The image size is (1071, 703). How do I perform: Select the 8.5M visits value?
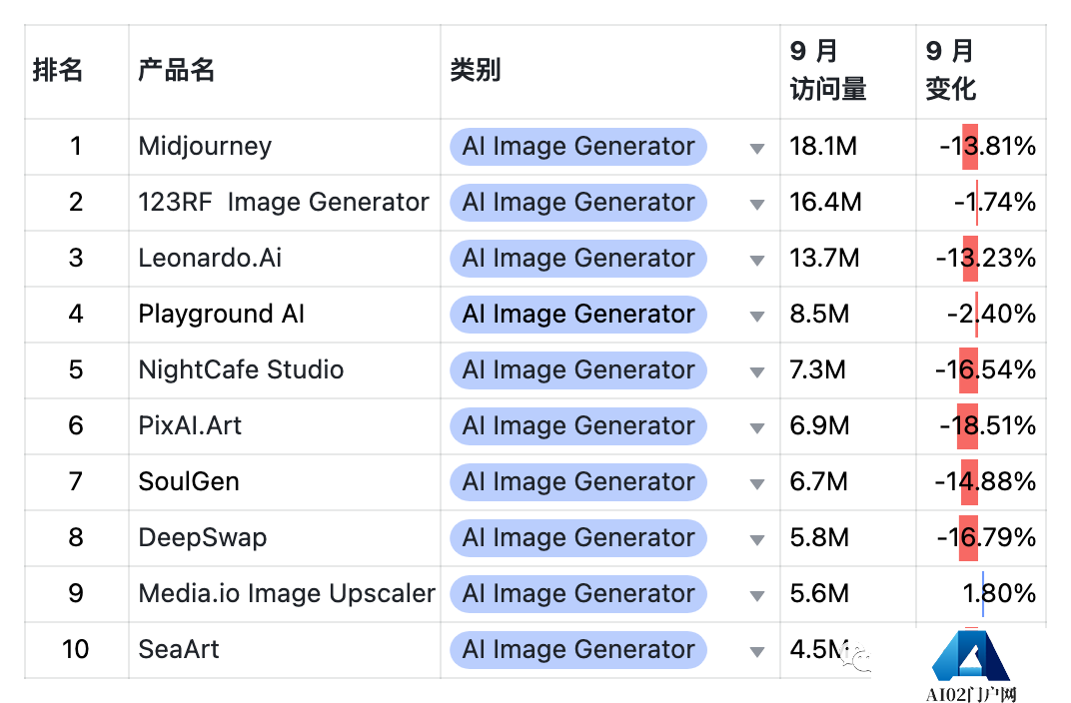819,314
